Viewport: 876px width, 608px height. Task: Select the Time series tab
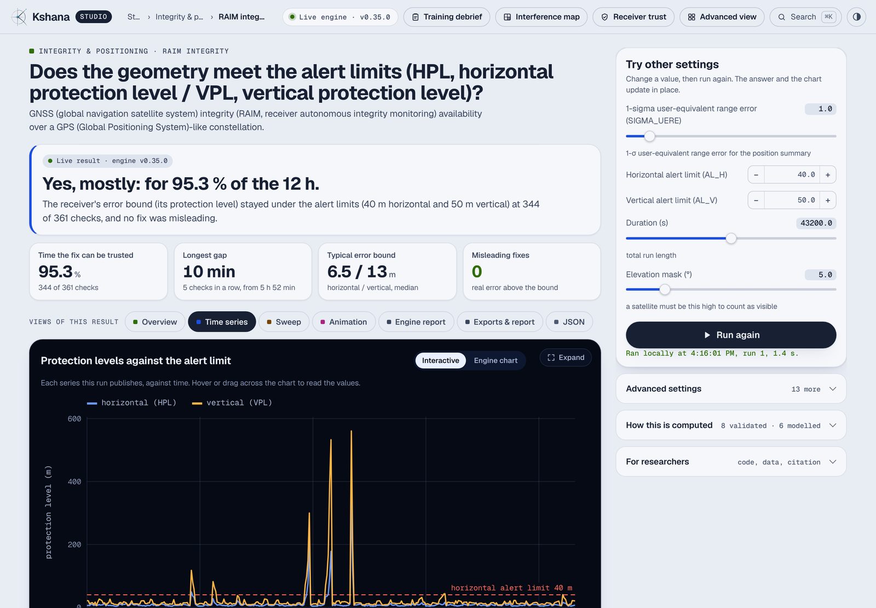point(222,322)
